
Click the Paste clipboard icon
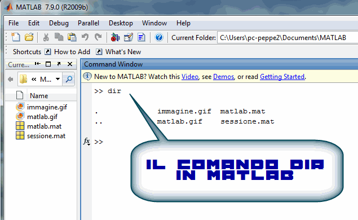coord(72,37)
